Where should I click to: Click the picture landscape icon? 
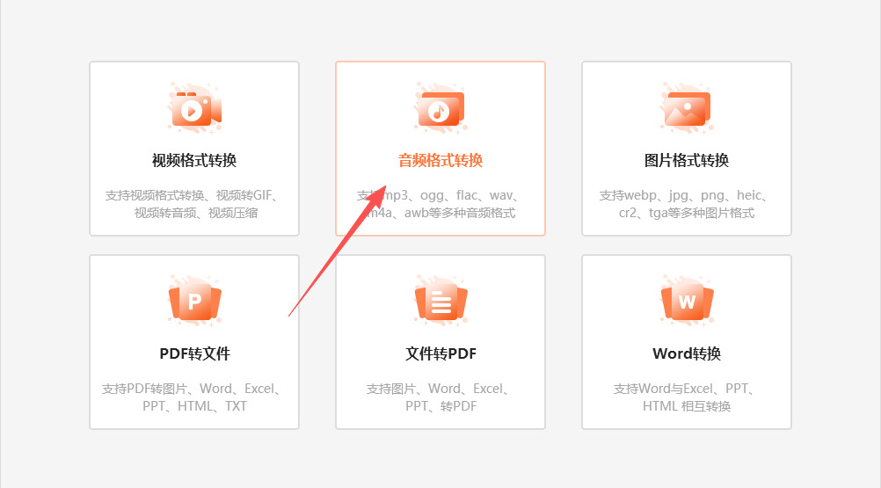coord(687,108)
